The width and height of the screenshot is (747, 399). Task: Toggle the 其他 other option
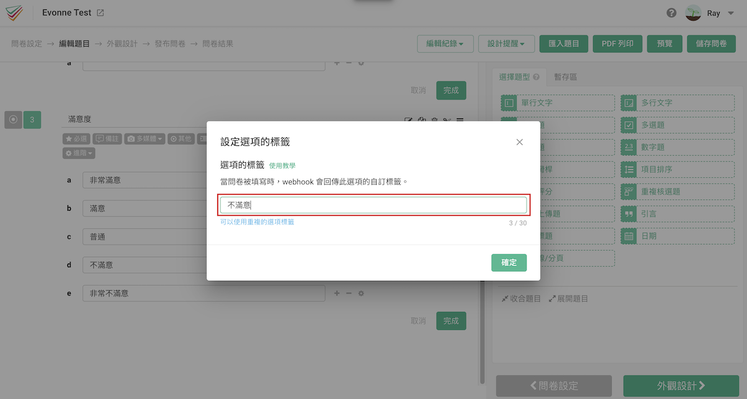click(x=181, y=139)
